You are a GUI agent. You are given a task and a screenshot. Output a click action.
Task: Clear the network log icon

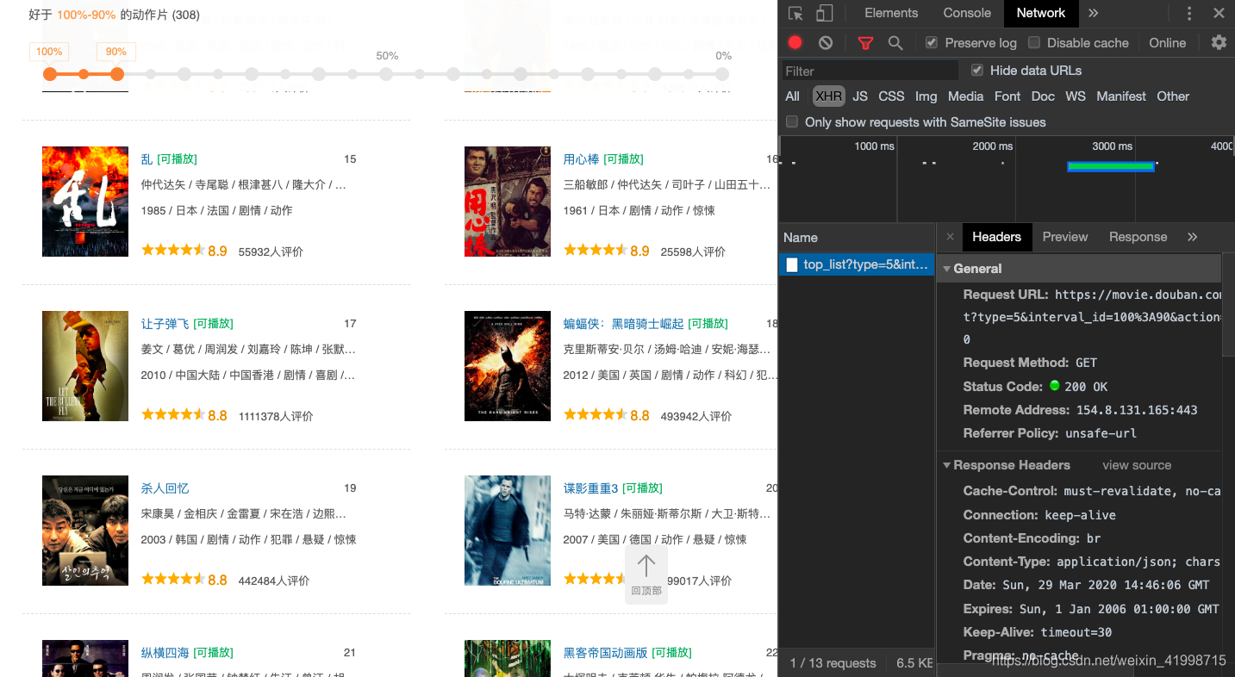826,42
